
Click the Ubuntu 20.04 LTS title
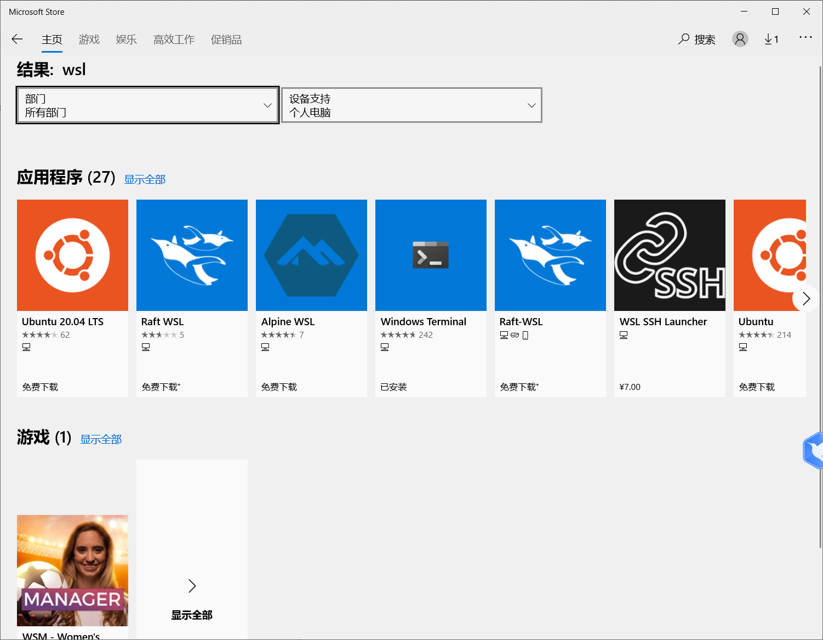(x=62, y=322)
